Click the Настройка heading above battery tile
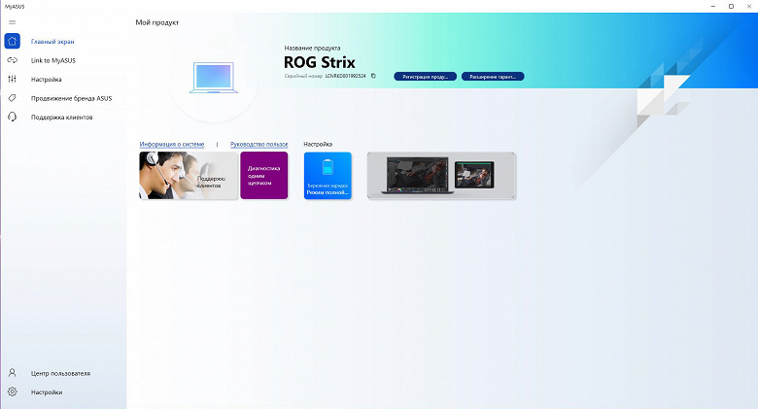 [318, 144]
